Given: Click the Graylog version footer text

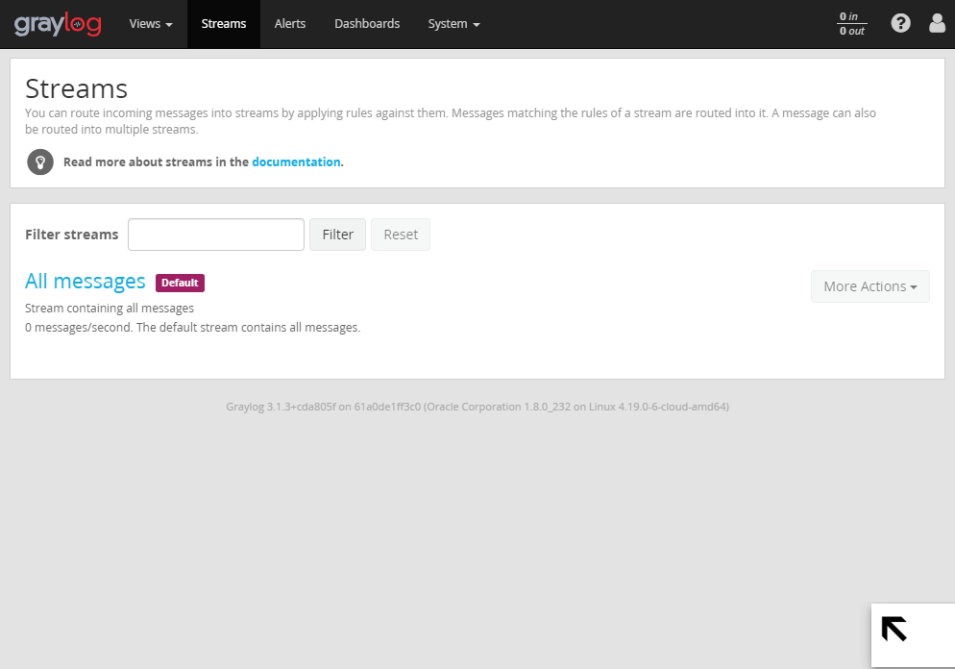Looking at the screenshot, I should 477,407.
